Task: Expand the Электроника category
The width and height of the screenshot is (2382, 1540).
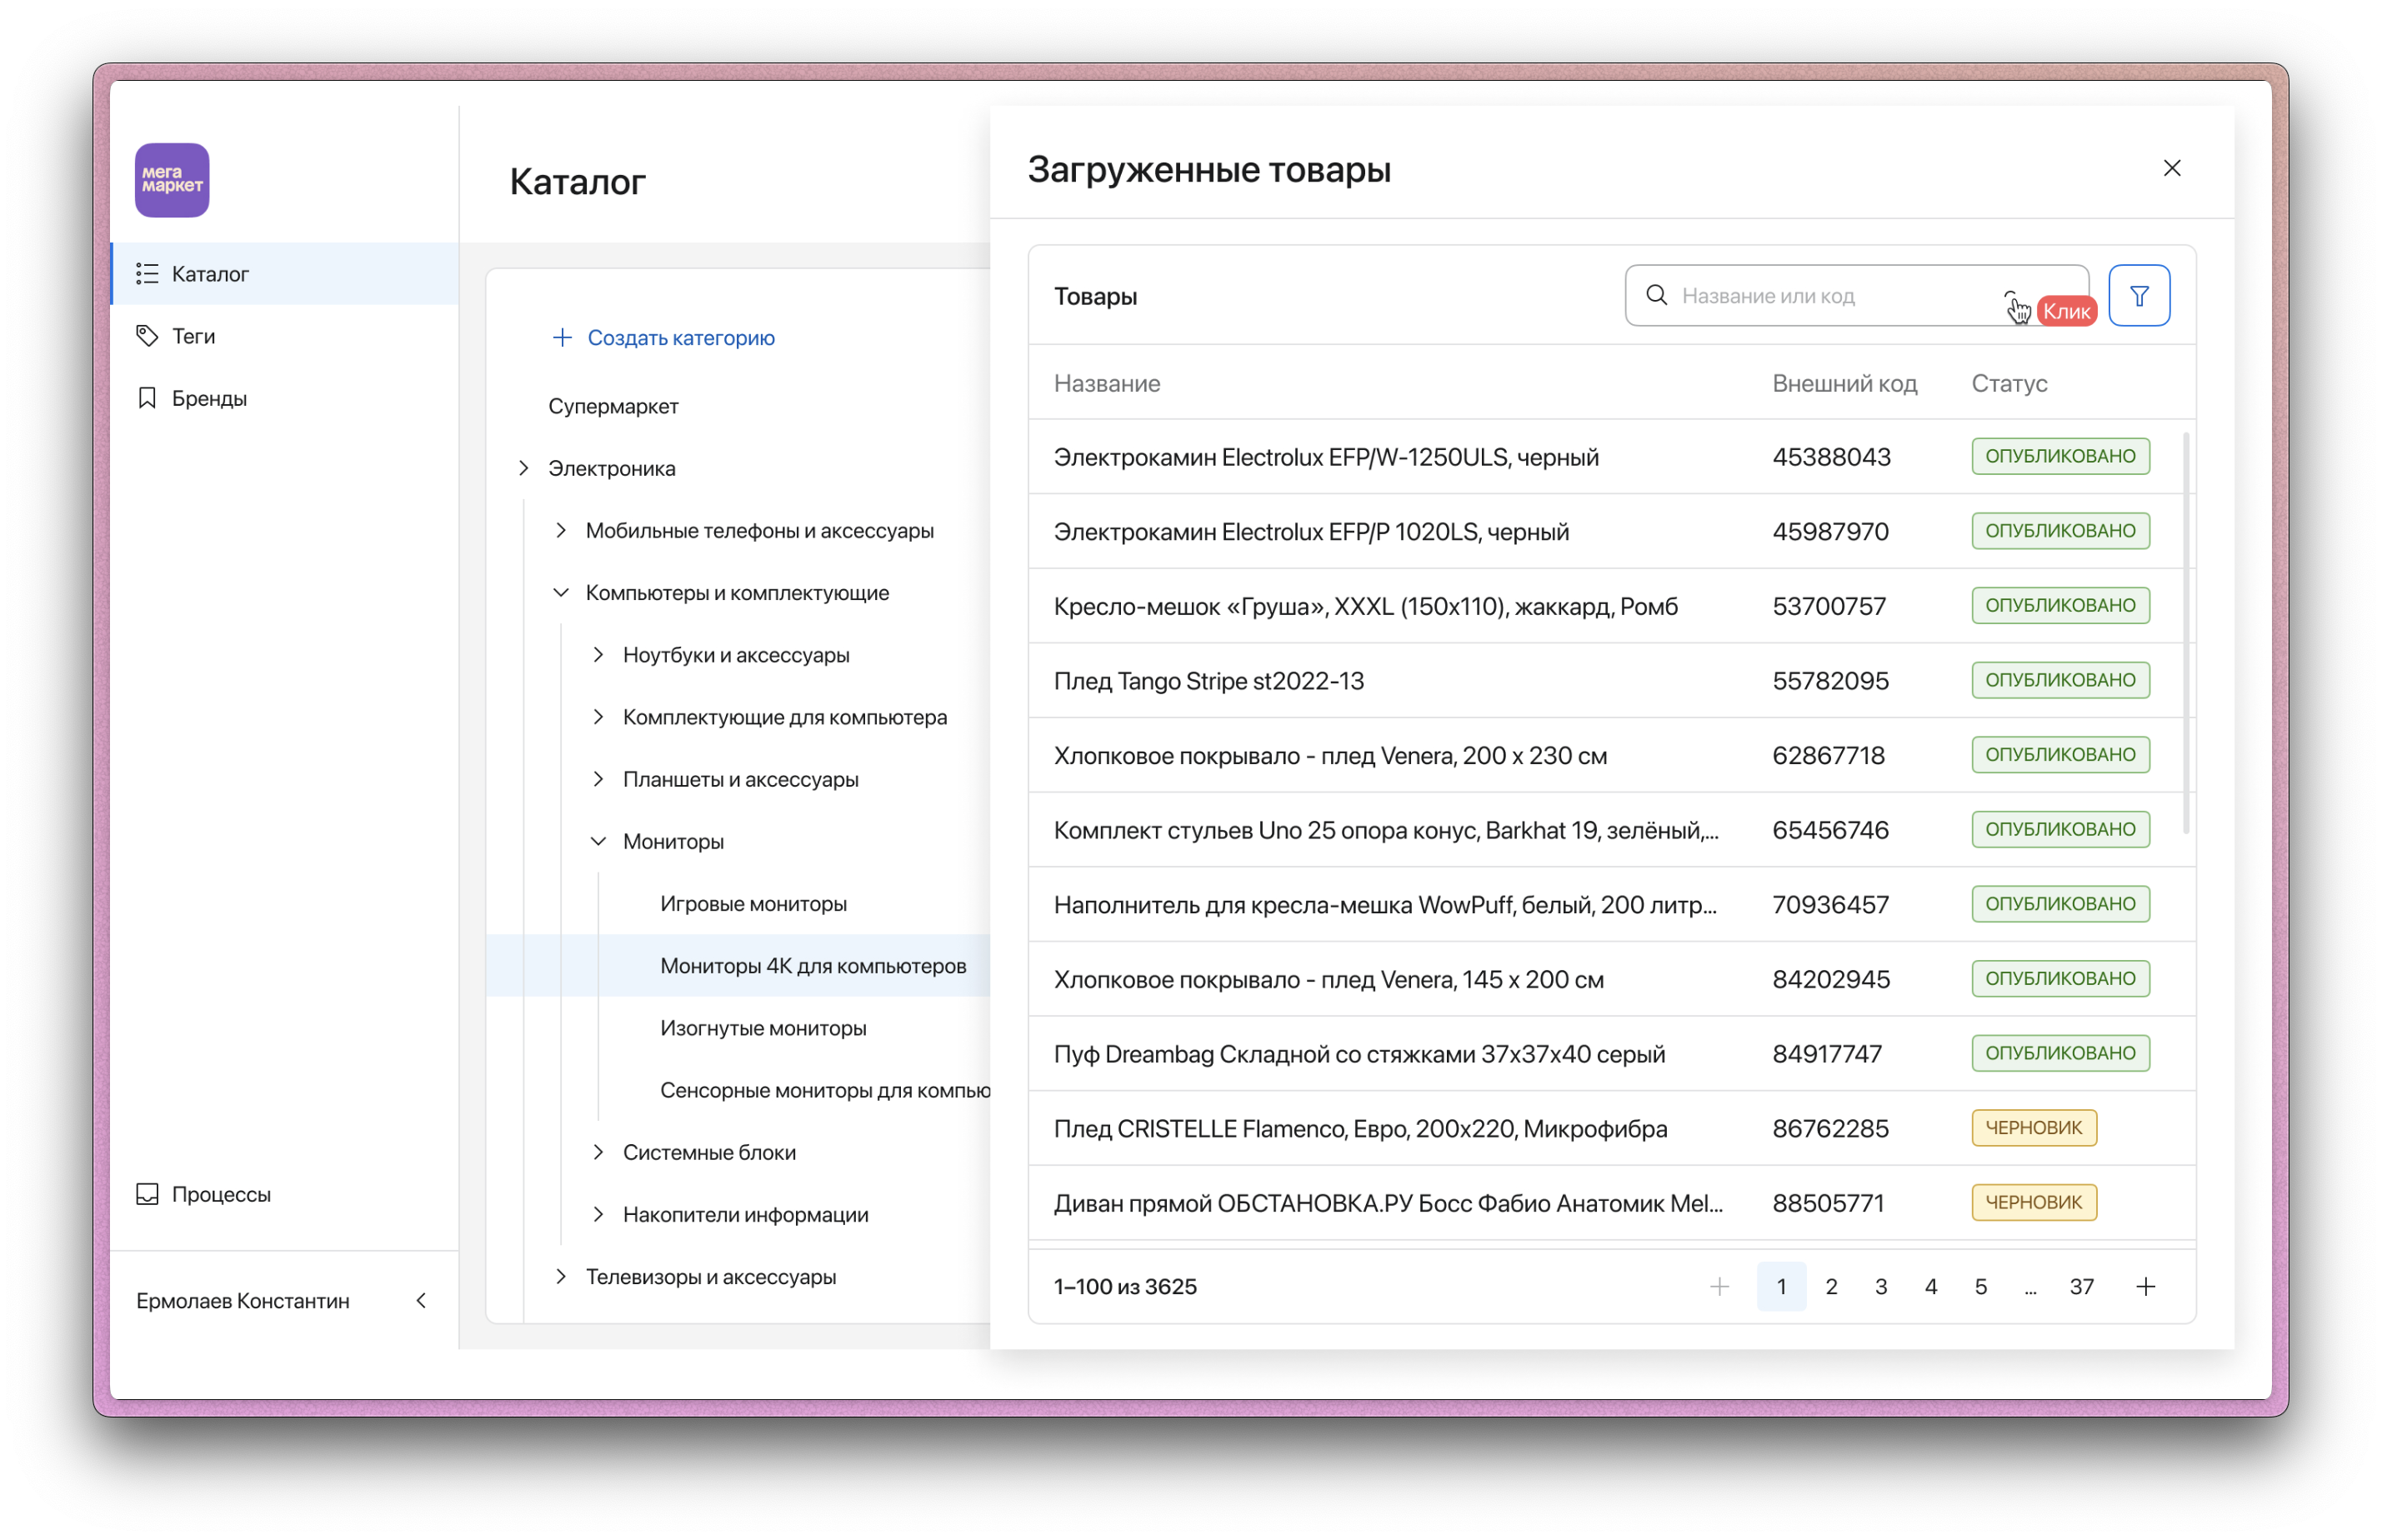Action: pyautogui.click(x=524, y=468)
